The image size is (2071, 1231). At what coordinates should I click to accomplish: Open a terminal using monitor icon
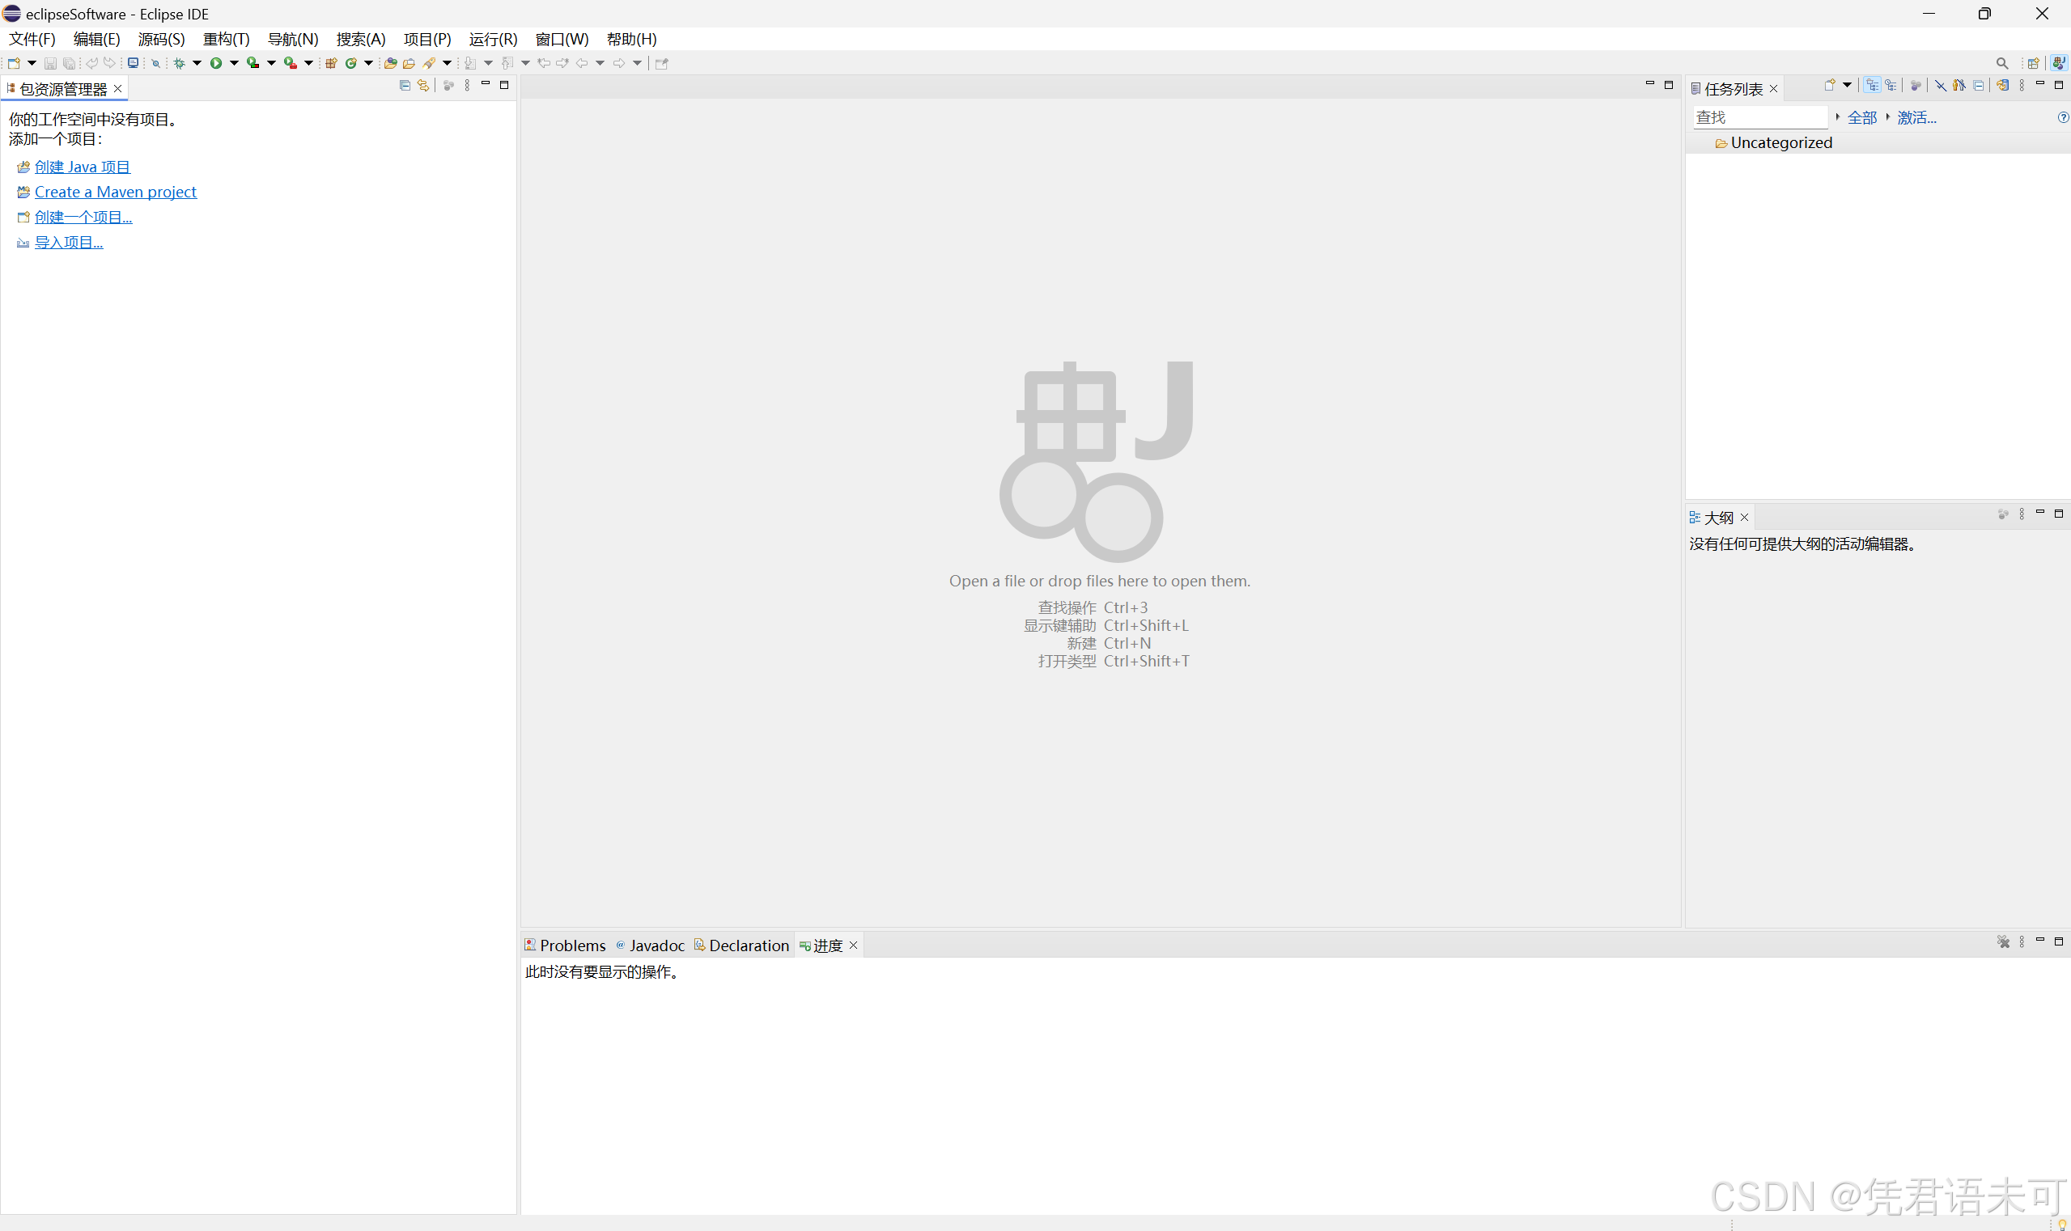pos(133,63)
